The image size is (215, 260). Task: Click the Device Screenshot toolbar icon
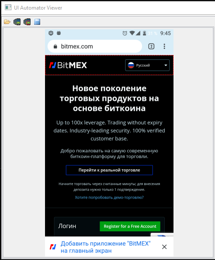(17, 22)
